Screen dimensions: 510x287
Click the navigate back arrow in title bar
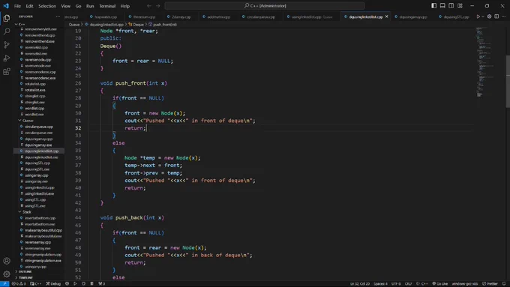point(149,6)
